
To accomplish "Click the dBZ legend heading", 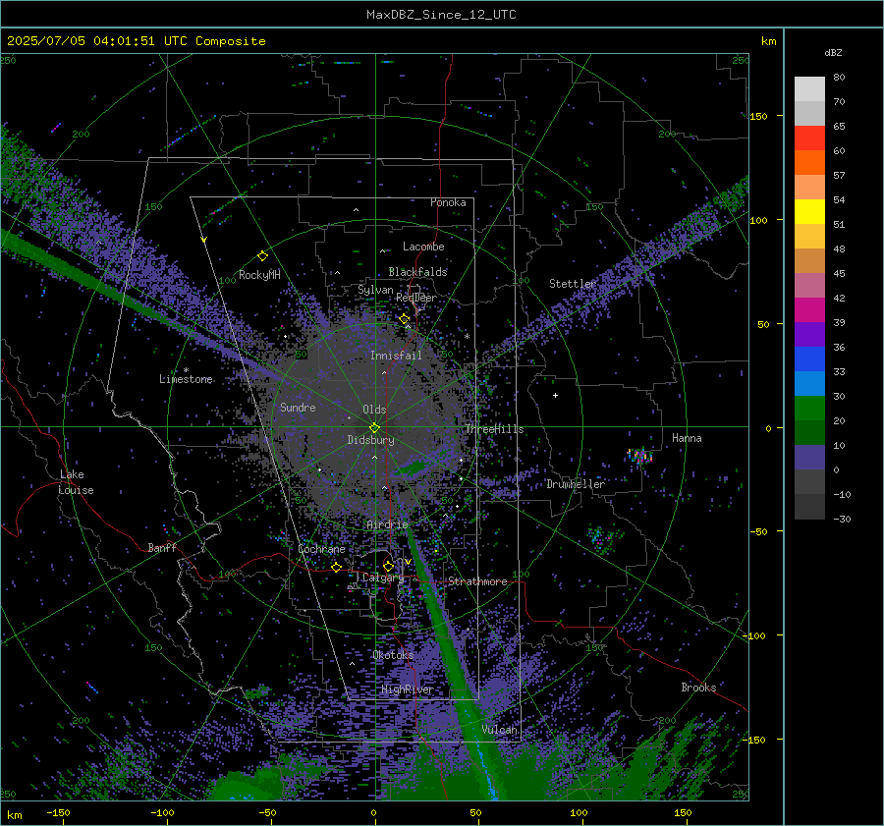I will click(833, 52).
